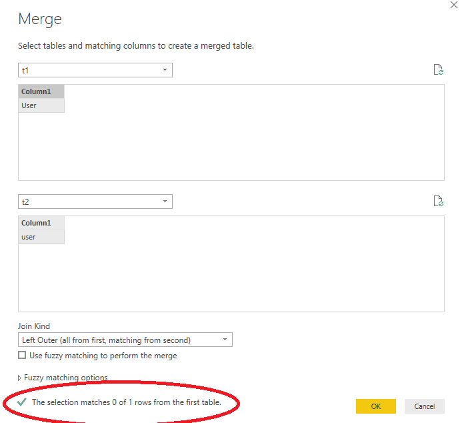464x423 pixels.
Task: Click the 'User' cell in t1 preview
Action: tap(41, 105)
